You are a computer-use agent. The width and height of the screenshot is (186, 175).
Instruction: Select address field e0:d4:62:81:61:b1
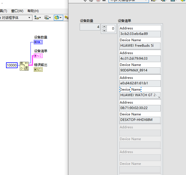click(140, 83)
